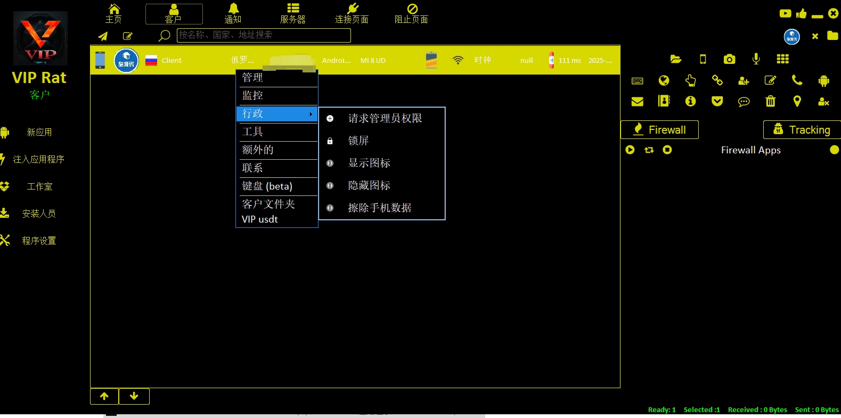Viewport: 841px width, 418px height.
Task: Click the chain link icon
Action: pos(717,80)
